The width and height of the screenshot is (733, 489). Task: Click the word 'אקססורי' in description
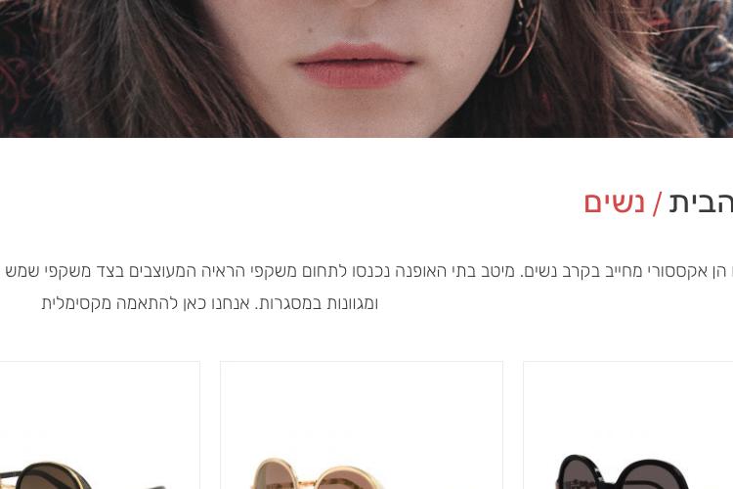(676, 271)
